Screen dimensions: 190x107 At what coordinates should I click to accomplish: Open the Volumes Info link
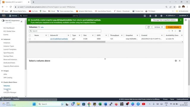coord(42,27)
